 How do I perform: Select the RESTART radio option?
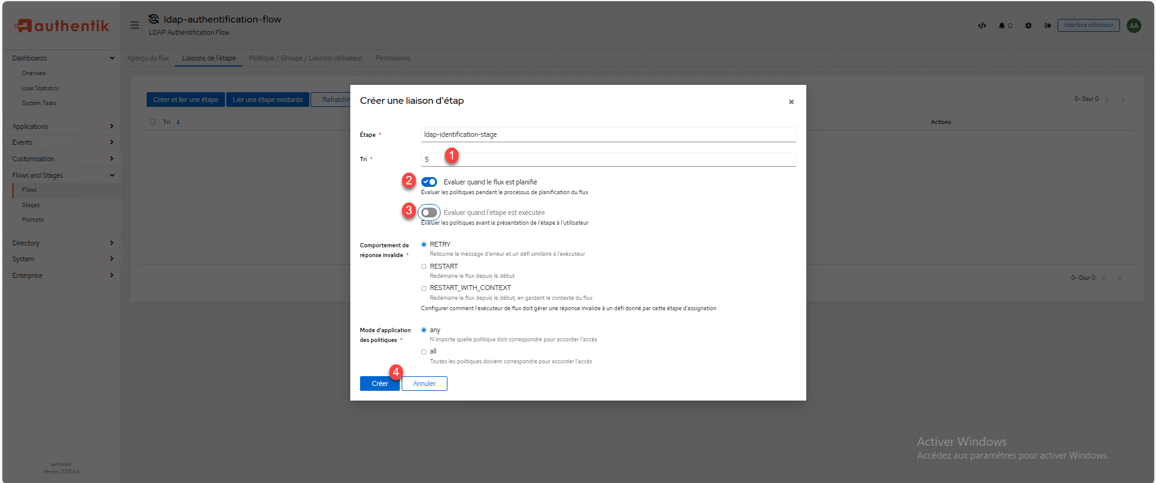click(x=424, y=266)
